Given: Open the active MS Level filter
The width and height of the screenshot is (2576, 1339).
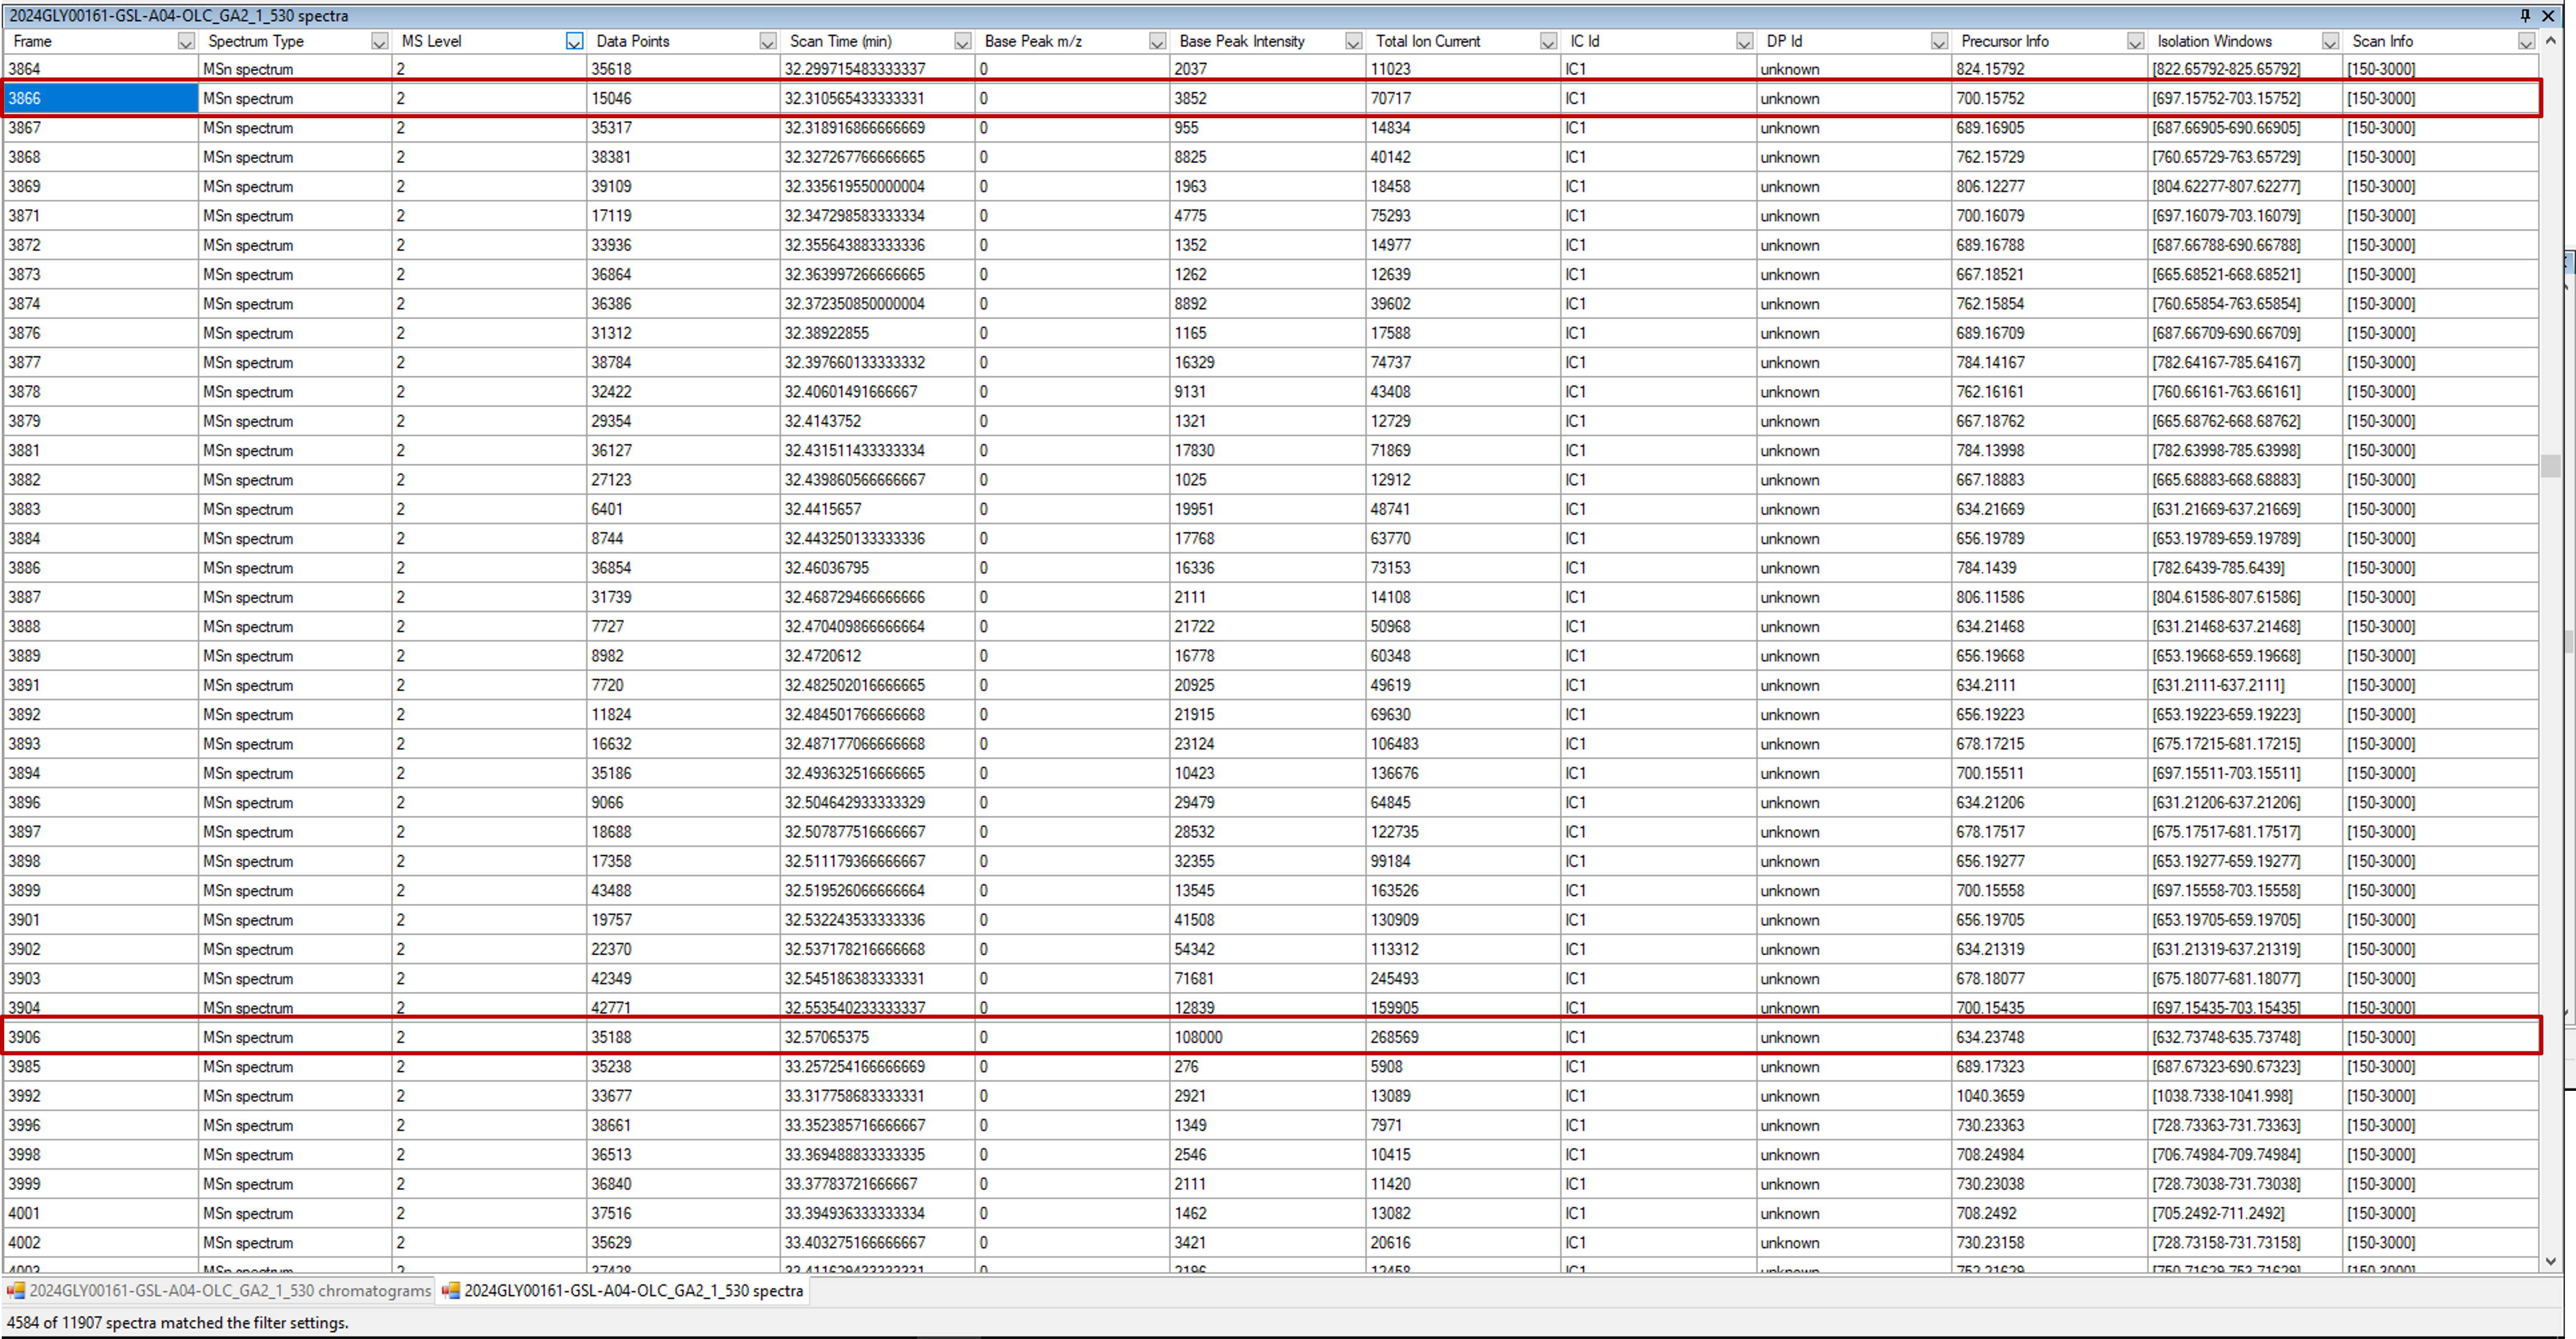Looking at the screenshot, I should coord(574,41).
